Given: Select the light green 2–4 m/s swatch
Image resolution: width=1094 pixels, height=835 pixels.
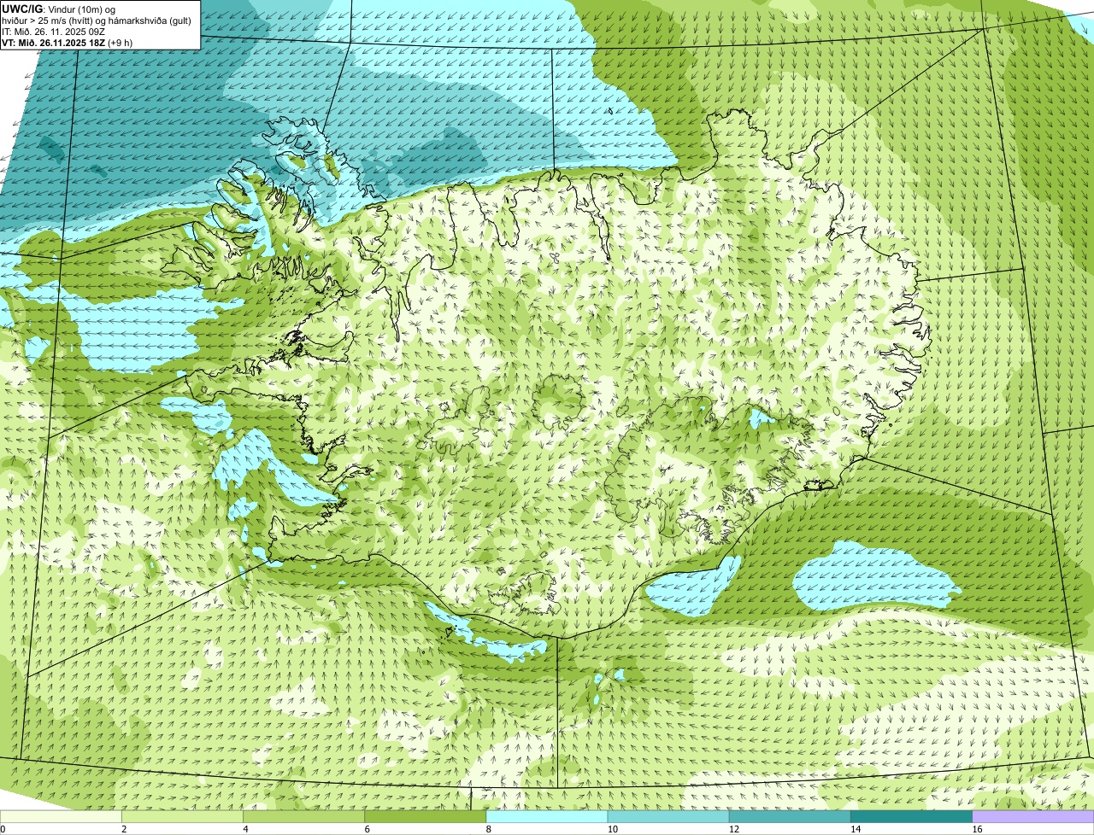Looking at the screenshot, I should pyautogui.click(x=182, y=817).
